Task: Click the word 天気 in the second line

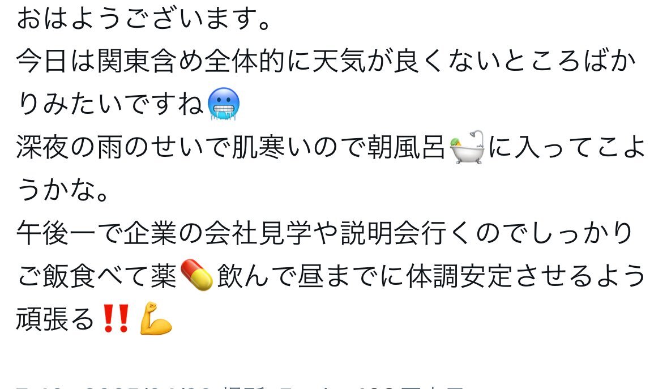Action: (339, 61)
